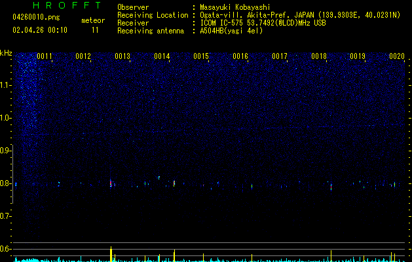Click the Ogata-vill. Akita-Pref. JAPAN location text

tap(300, 15)
